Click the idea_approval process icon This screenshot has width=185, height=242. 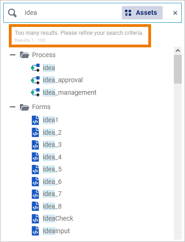click(x=35, y=80)
